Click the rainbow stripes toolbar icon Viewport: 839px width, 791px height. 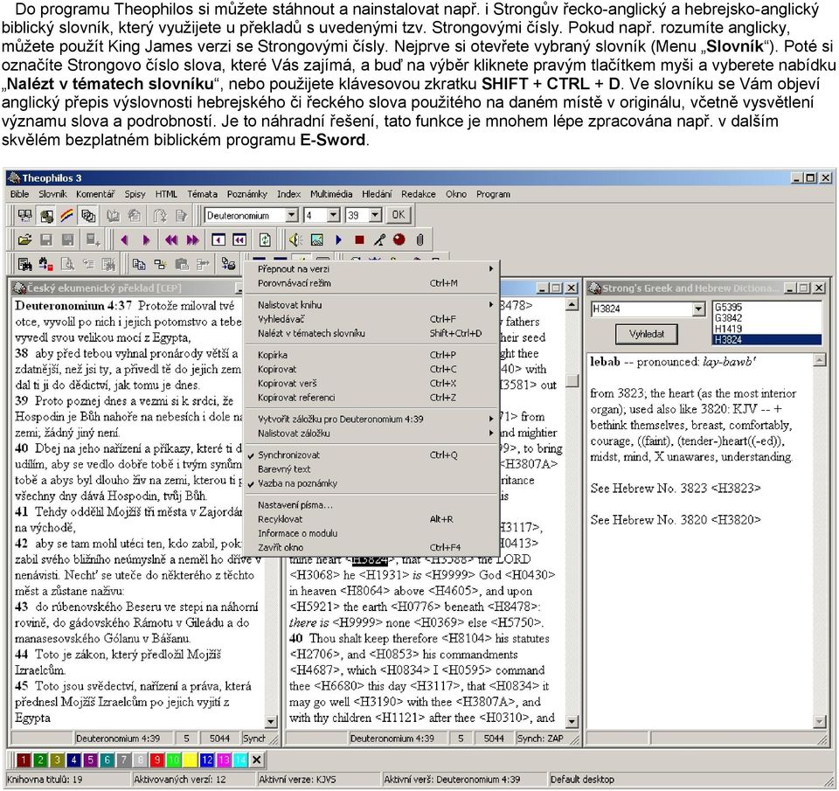[67, 216]
